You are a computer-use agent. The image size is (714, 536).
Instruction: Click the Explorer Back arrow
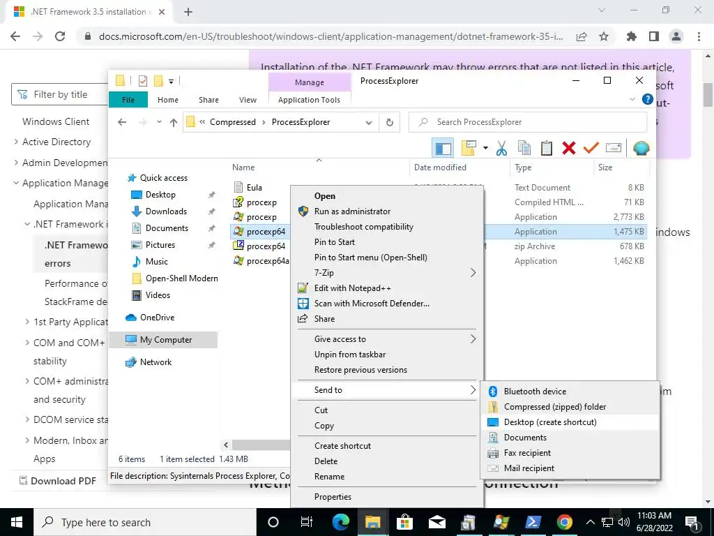(x=121, y=122)
